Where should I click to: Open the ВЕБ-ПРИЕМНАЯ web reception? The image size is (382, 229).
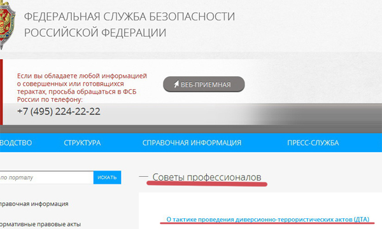204,84
